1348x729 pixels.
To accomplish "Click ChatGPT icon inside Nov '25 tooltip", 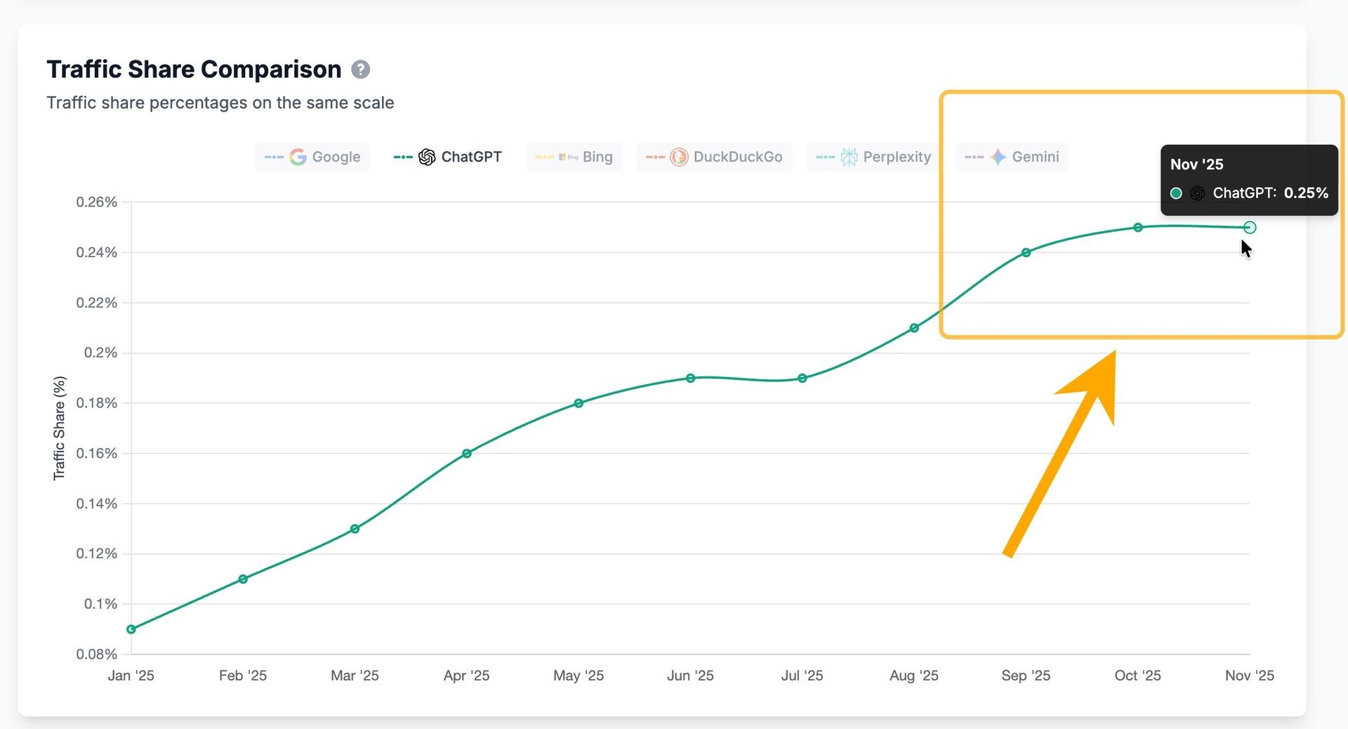I will tap(1198, 193).
